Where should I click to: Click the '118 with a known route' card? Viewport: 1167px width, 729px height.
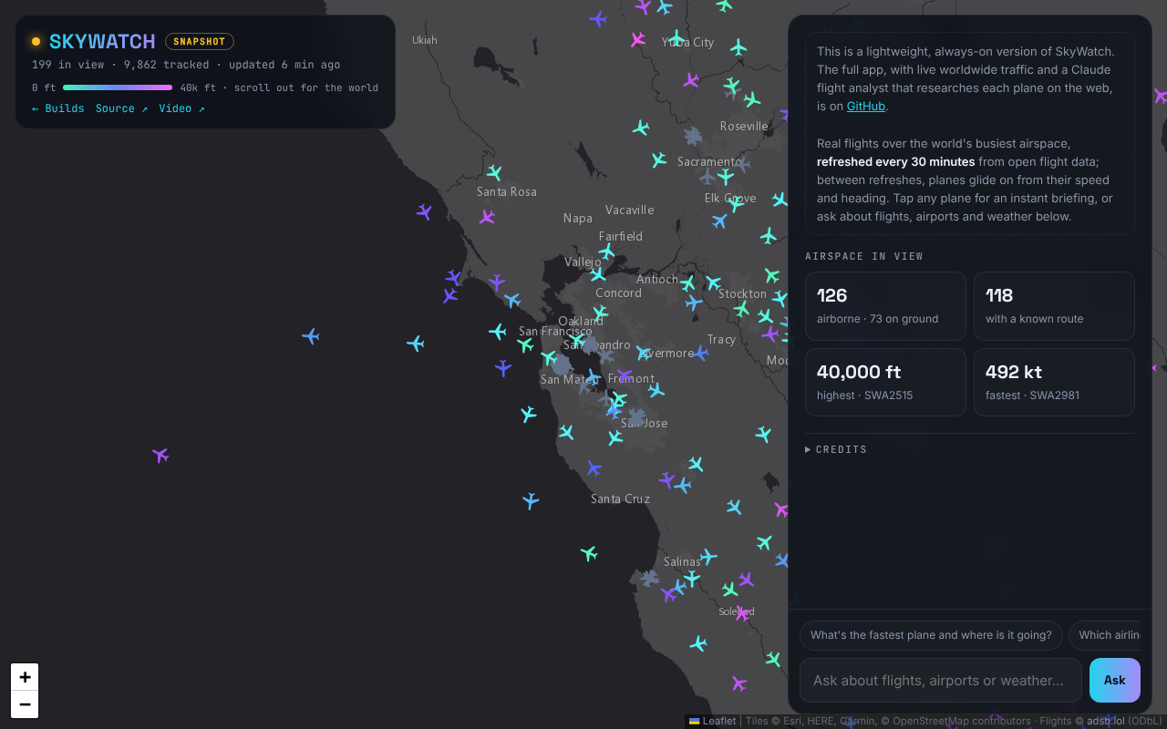click(x=1054, y=306)
